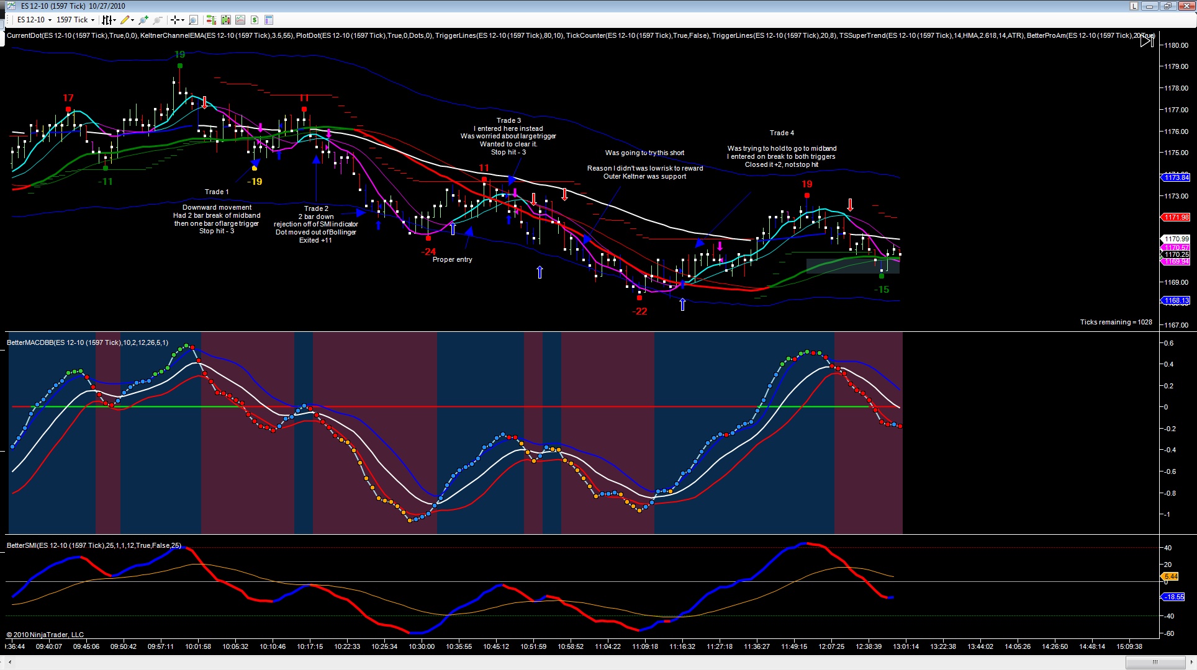Click the toolbar drag handle grip
The image size is (1197, 670).
[x=9, y=20]
